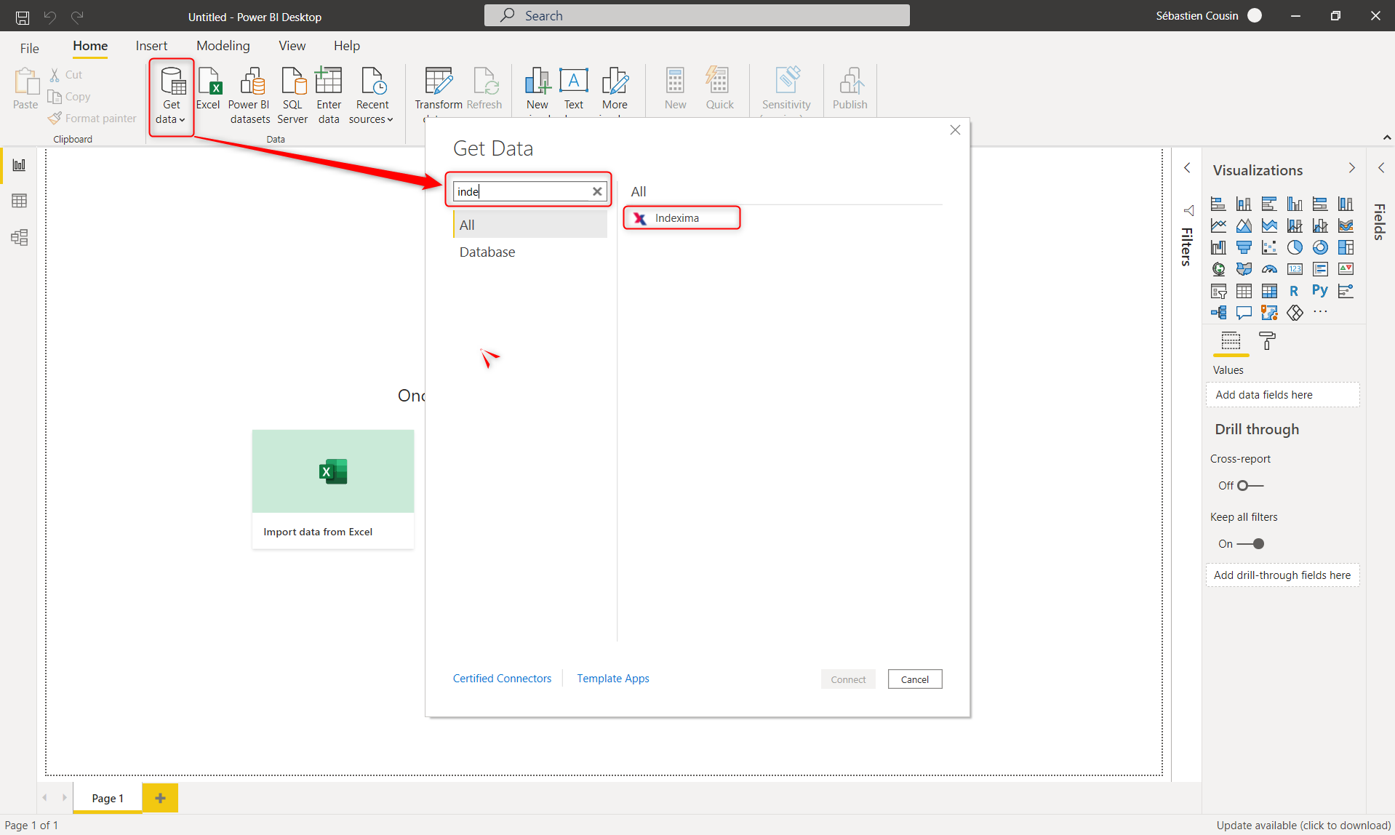Open the Help ribbon tab
Image resolution: width=1395 pixels, height=835 pixels.
coord(347,46)
